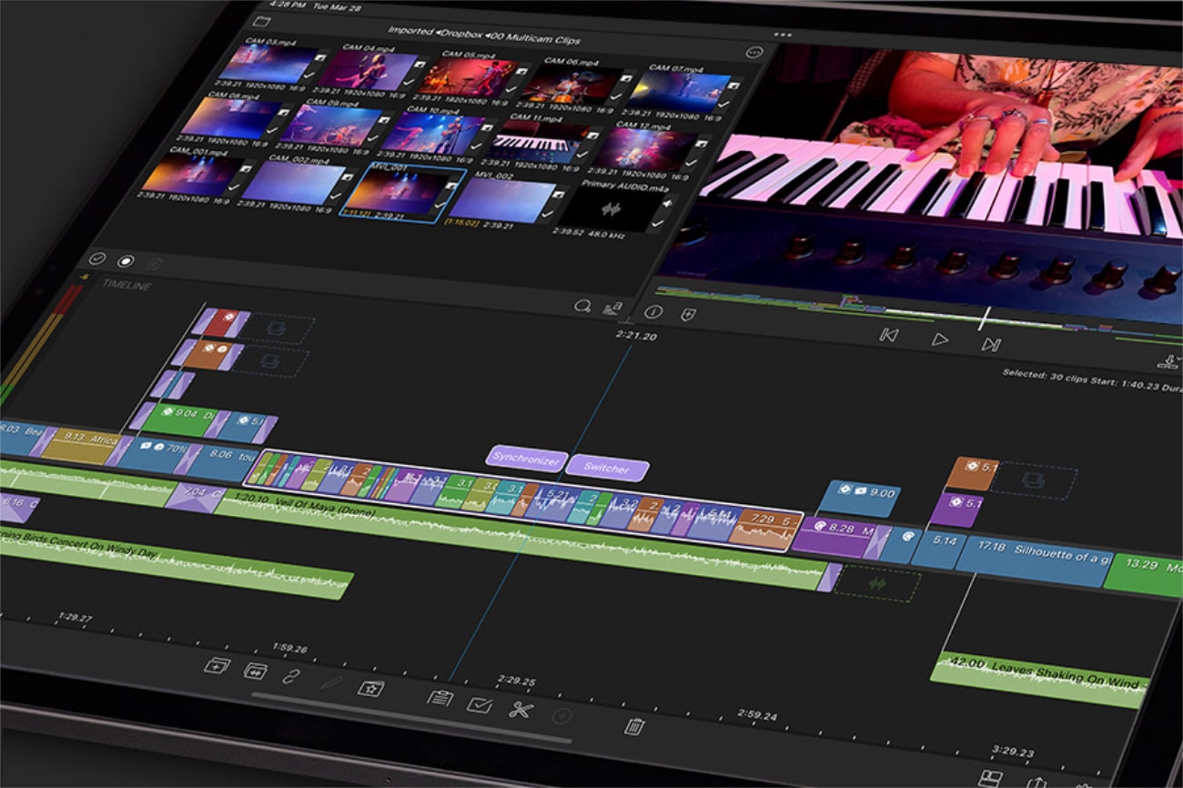The image size is (1183, 788).
Task: Delete selected clips with trash icon
Action: click(634, 726)
